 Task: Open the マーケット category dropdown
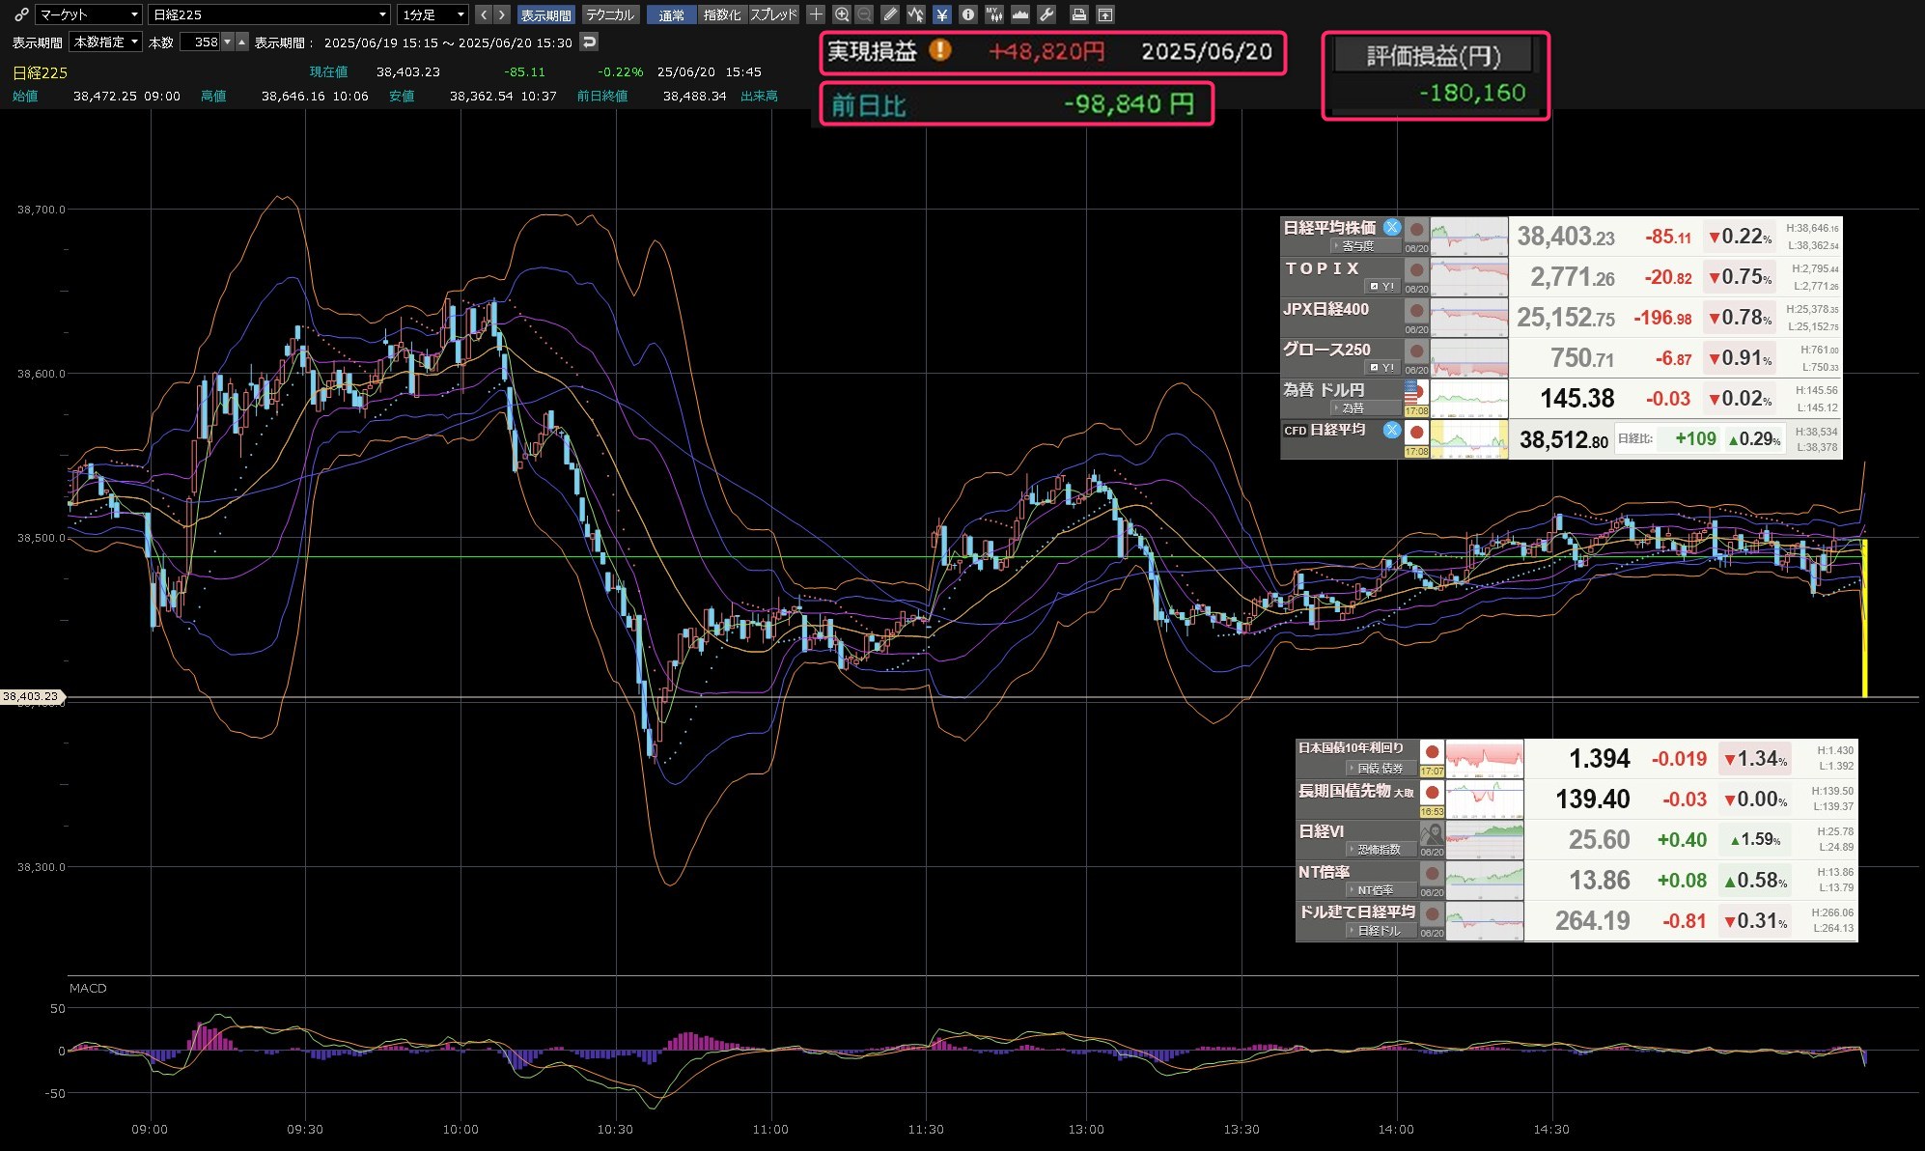(88, 14)
